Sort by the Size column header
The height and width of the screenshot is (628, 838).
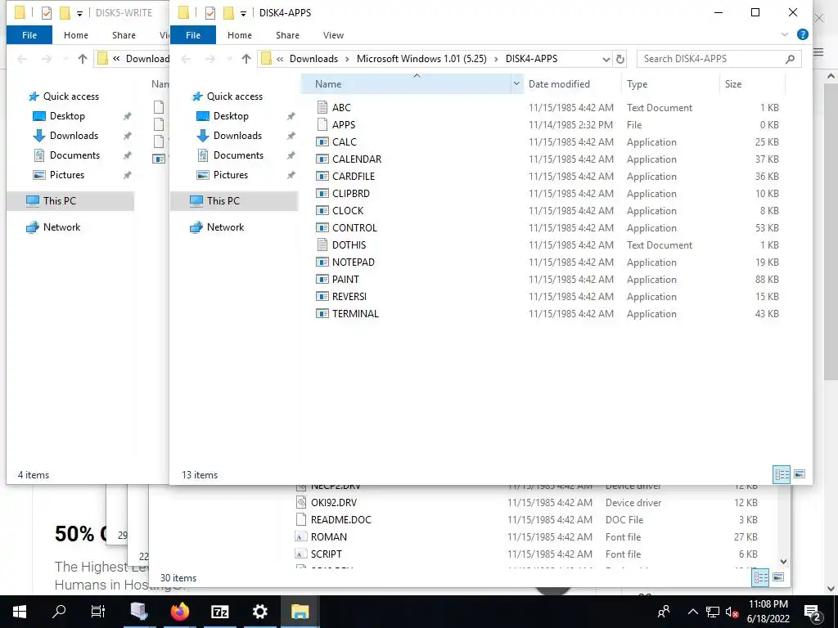[x=733, y=84]
